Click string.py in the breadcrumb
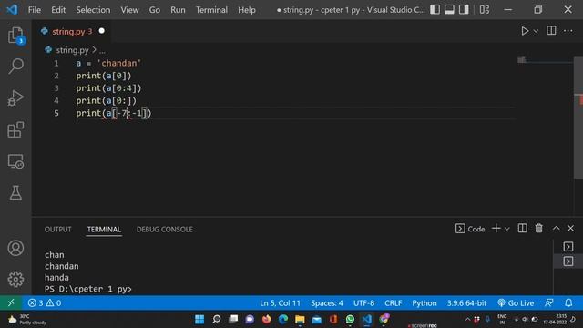This screenshot has height=328, width=583. pyautogui.click(x=72, y=50)
